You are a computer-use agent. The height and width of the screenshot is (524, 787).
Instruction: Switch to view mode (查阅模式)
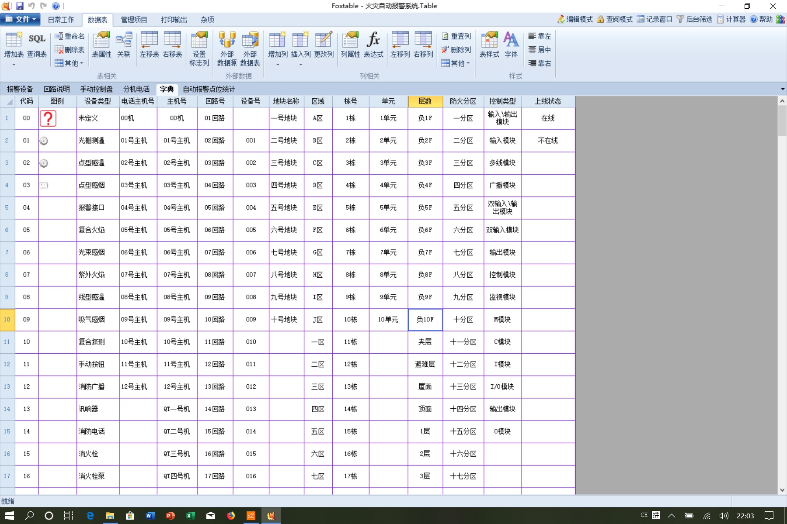615,19
